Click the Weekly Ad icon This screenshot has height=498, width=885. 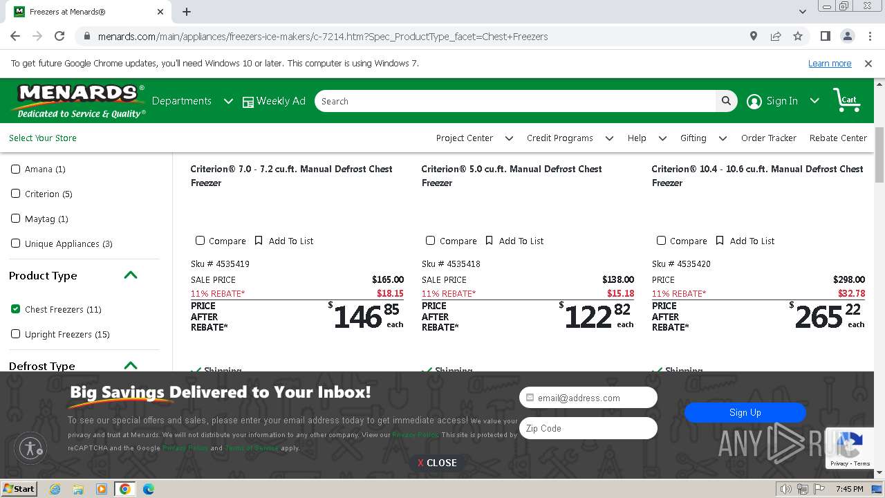click(248, 102)
